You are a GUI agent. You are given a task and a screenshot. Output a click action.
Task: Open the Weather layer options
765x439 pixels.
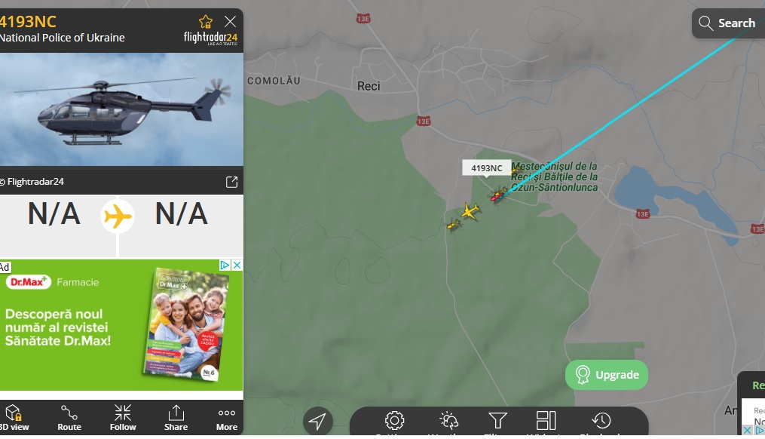448,421
